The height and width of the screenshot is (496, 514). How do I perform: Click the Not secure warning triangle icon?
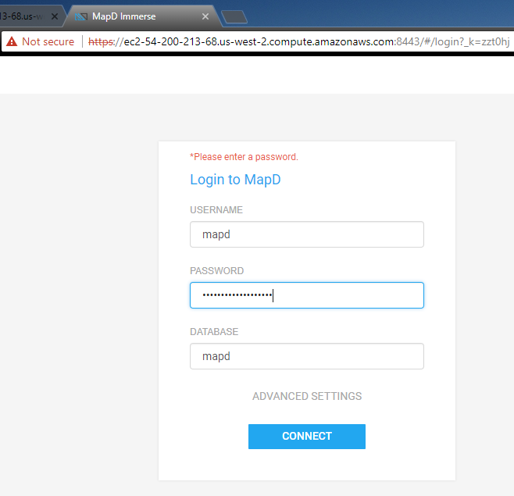(x=12, y=41)
